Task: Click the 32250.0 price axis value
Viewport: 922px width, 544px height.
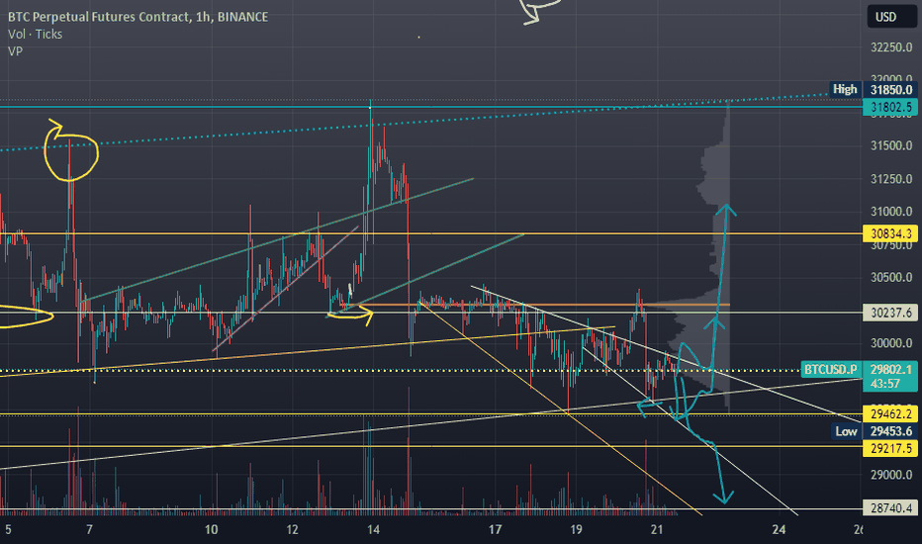Action: (891, 47)
